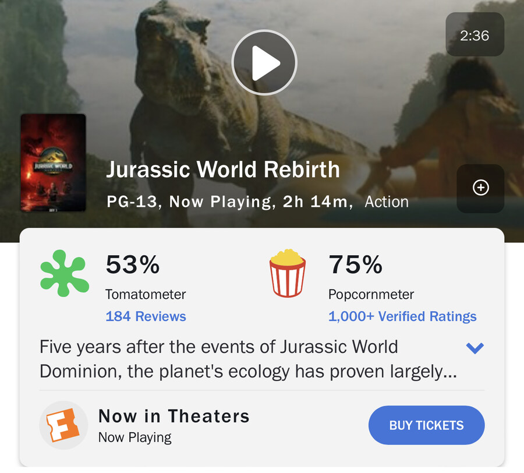This screenshot has height=473, width=524.
Task: Click the 75% Popcornmeter score
Action: coord(355,265)
